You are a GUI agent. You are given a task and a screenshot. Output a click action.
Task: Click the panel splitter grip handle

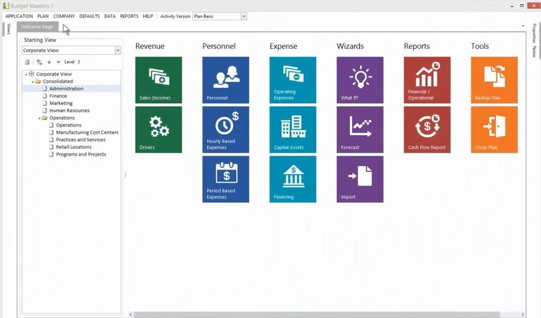coord(126,175)
